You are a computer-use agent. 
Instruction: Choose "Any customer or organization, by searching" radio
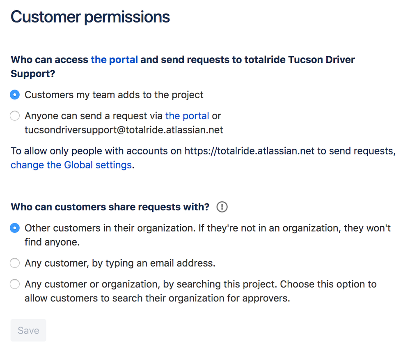(x=15, y=284)
